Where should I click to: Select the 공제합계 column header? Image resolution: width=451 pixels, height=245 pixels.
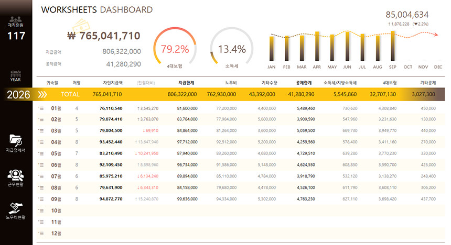pyautogui.click(x=304, y=82)
